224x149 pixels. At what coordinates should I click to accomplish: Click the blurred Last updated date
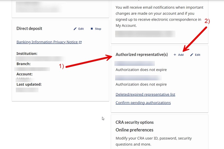click(27, 90)
